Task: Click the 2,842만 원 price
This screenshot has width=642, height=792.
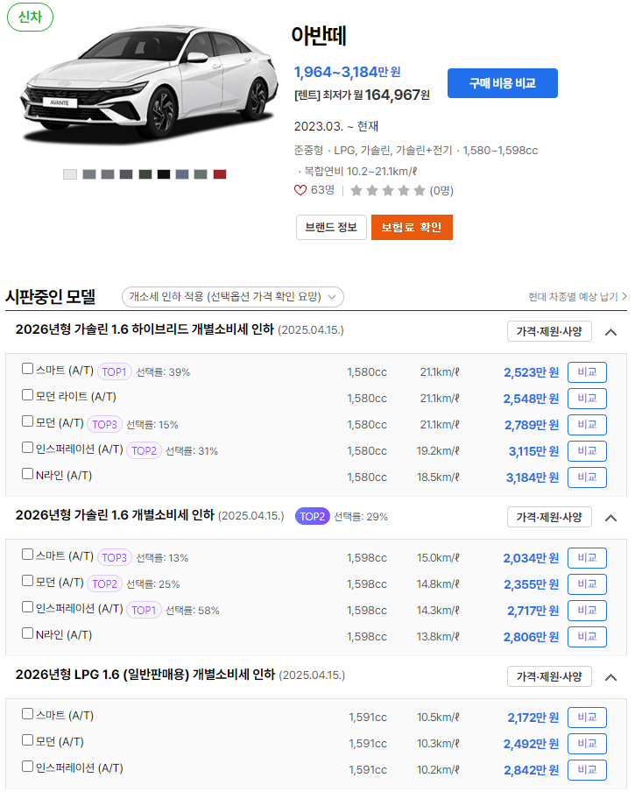Action: 531,770
